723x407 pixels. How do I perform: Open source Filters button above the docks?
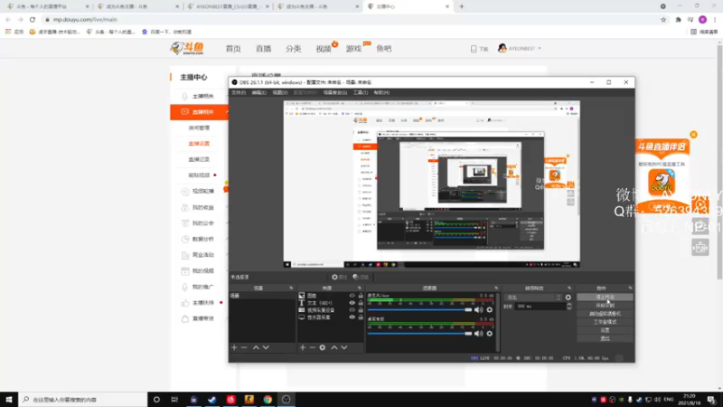click(361, 277)
